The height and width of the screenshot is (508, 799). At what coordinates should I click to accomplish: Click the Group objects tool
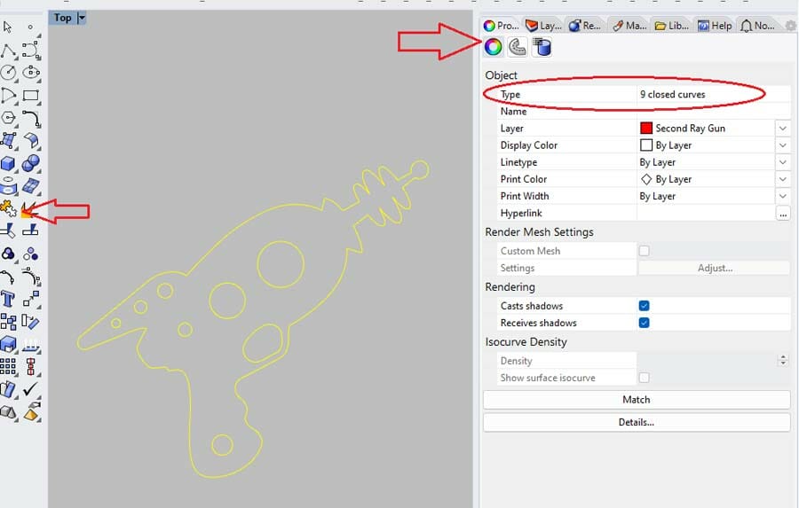[8, 254]
